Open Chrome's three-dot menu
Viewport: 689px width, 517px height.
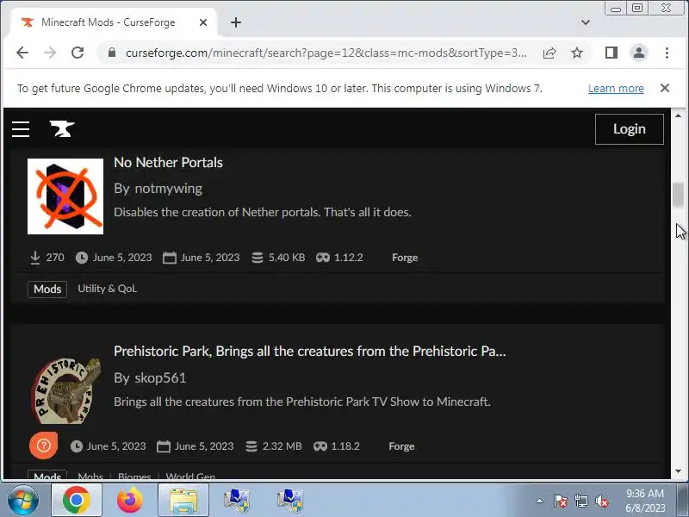pyautogui.click(x=667, y=53)
